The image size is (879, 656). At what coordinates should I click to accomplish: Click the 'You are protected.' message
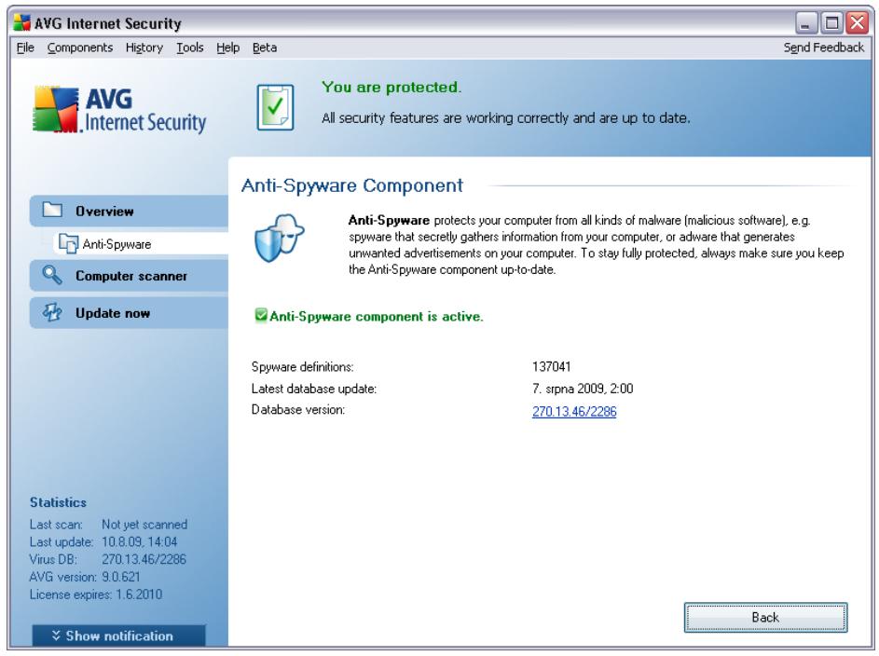click(x=391, y=88)
